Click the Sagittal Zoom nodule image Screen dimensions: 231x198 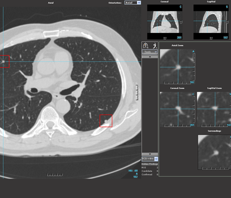point(214,109)
